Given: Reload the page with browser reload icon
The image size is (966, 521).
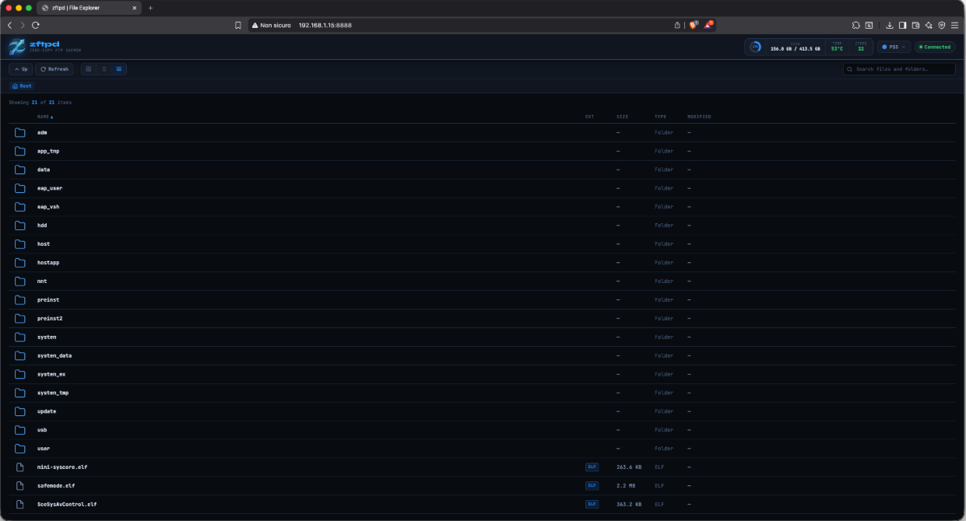Looking at the screenshot, I should click(36, 25).
